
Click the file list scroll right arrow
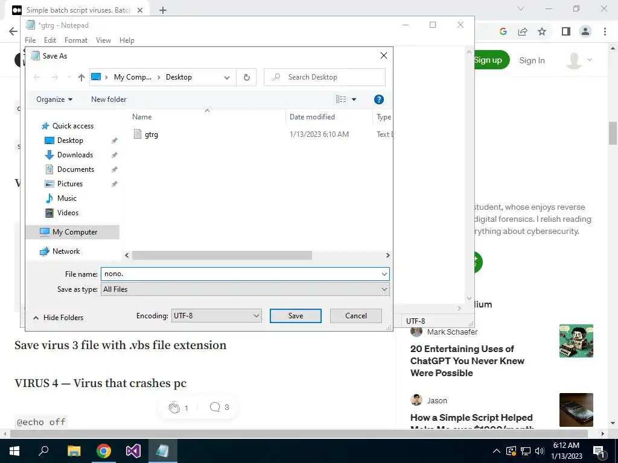click(x=388, y=256)
